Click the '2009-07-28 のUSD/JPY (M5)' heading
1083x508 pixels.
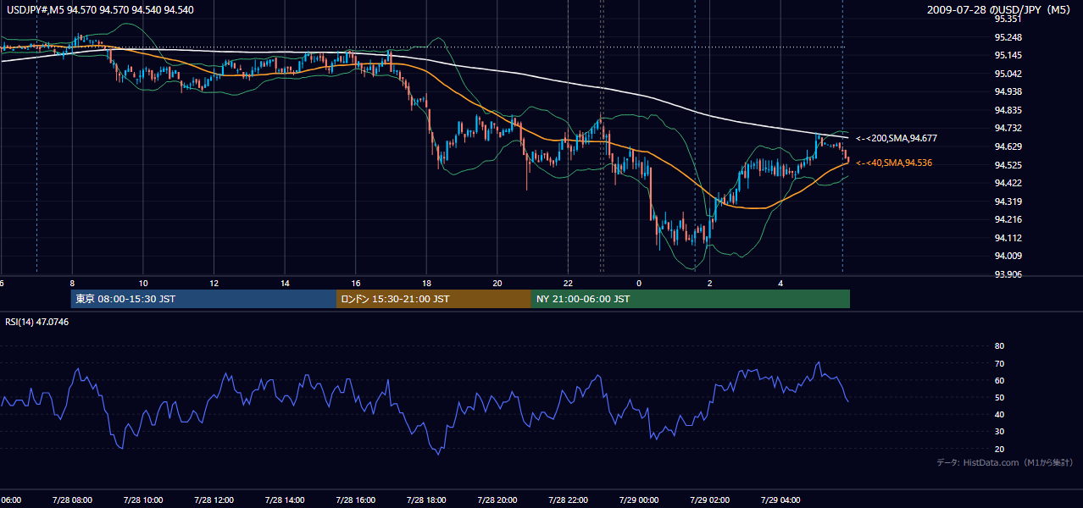pyautogui.click(x=1000, y=10)
